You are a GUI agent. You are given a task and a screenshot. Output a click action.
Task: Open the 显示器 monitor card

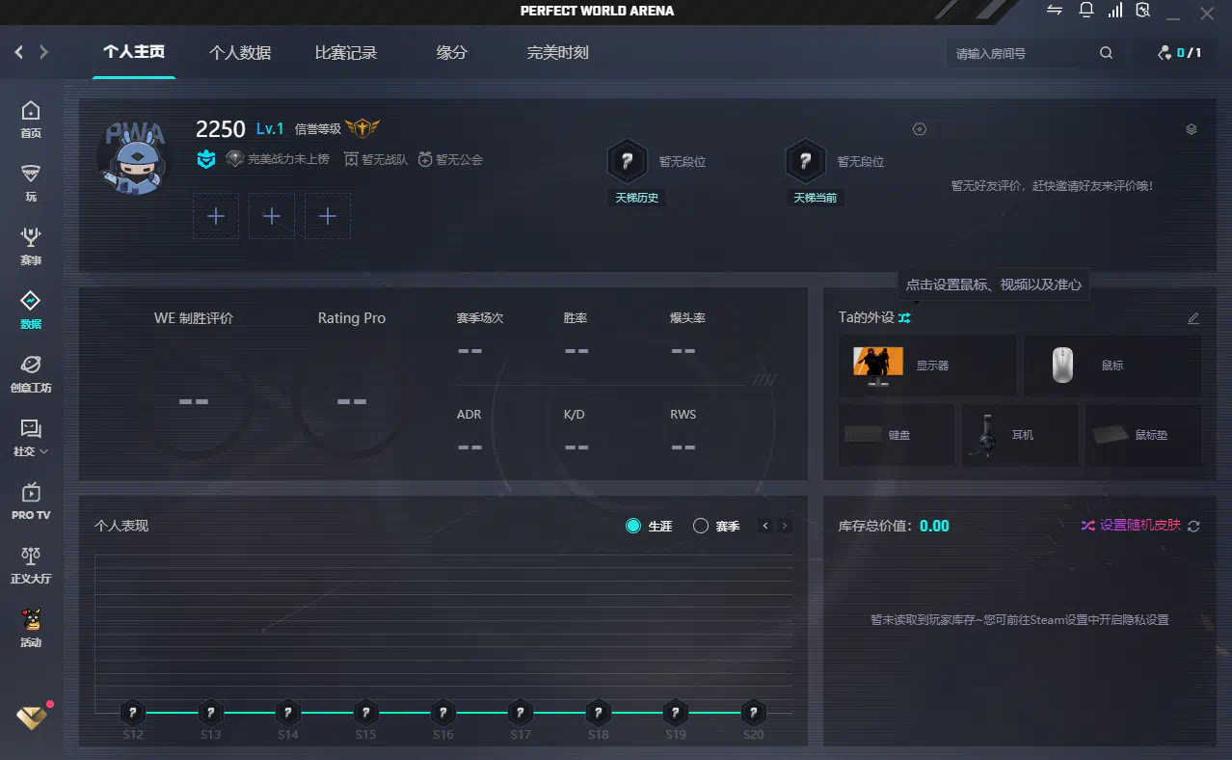[x=927, y=366]
